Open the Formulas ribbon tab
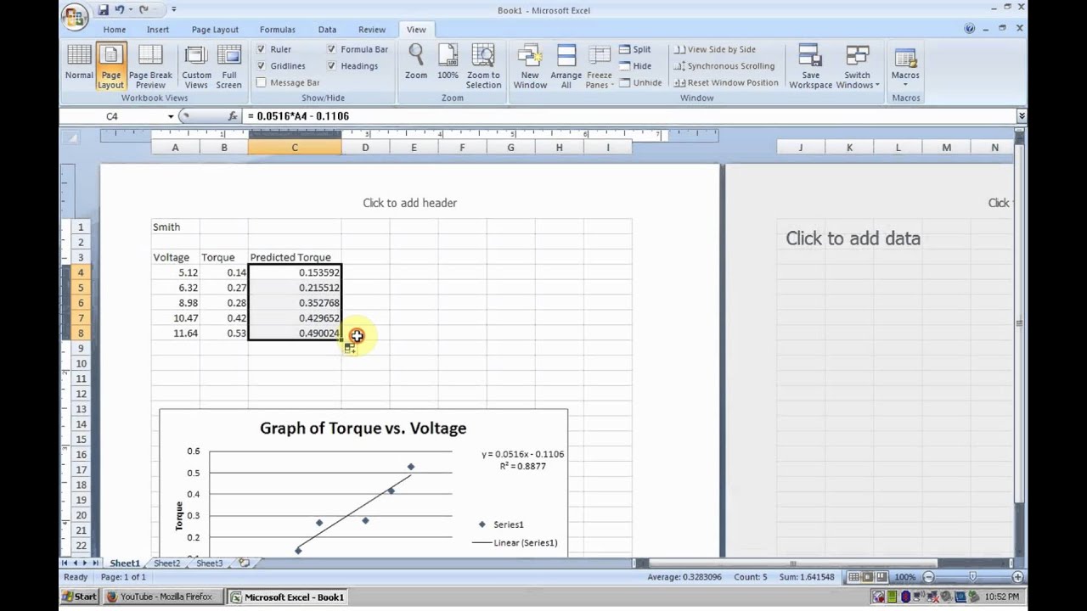The width and height of the screenshot is (1087, 611). pyautogui.click(x=278, y=30)
